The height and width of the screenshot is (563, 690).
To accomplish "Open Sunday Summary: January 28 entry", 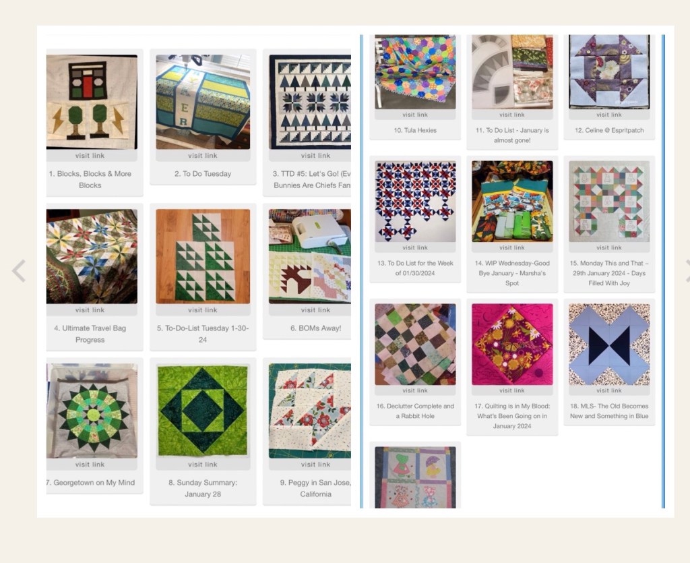I will coord(202,488).
